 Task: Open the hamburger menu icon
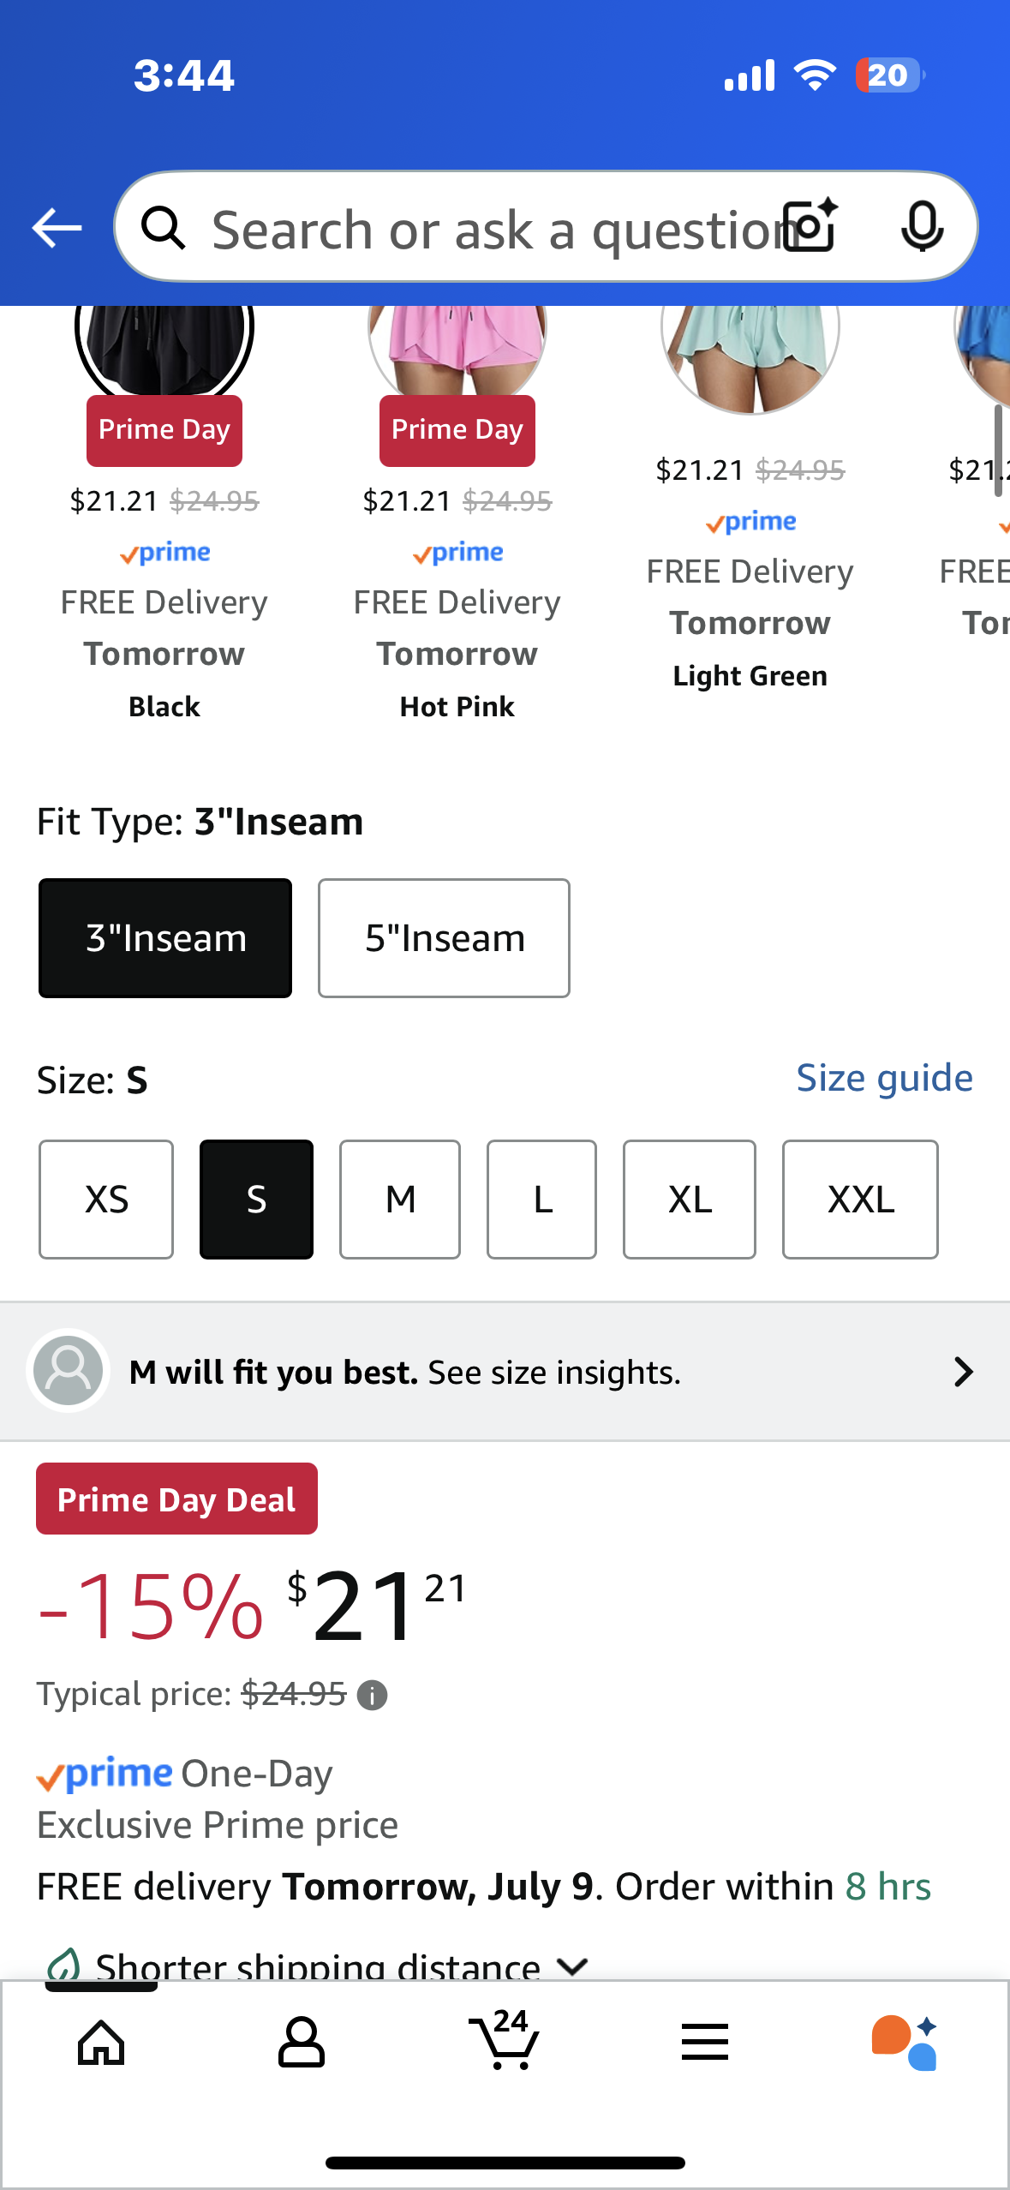[705, 2043]
